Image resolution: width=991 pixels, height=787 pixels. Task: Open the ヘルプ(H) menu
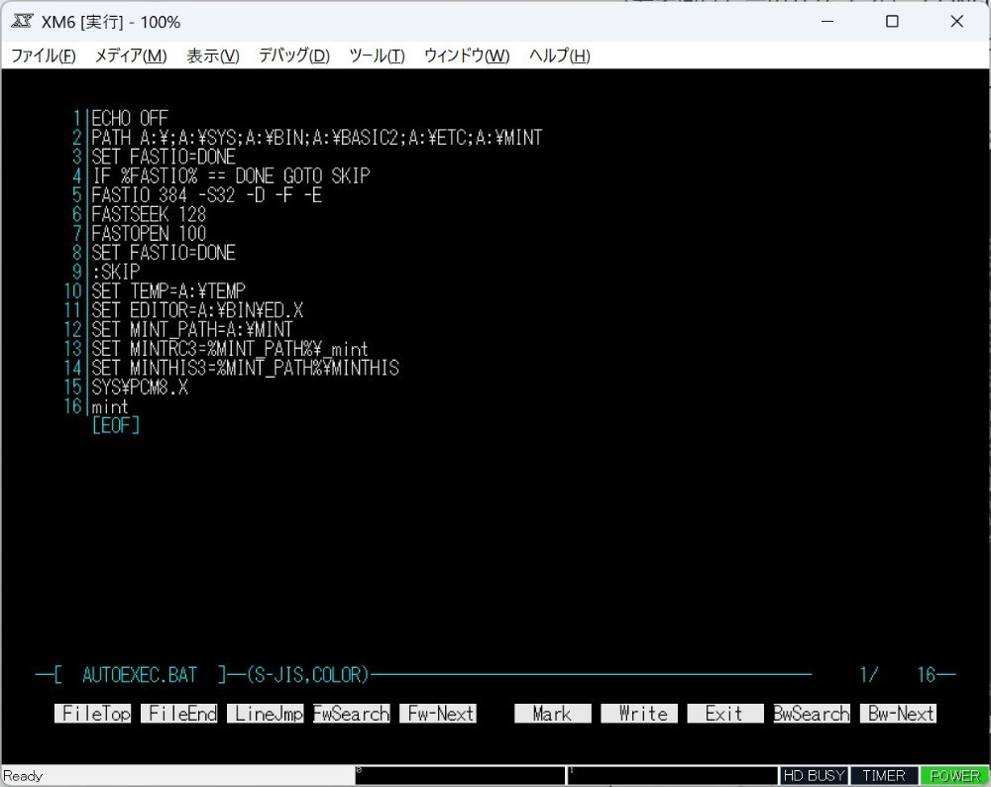[559, 56]
